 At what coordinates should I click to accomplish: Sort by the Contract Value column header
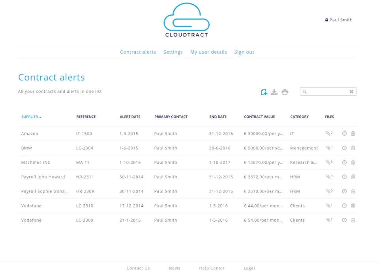click(259, 117)
